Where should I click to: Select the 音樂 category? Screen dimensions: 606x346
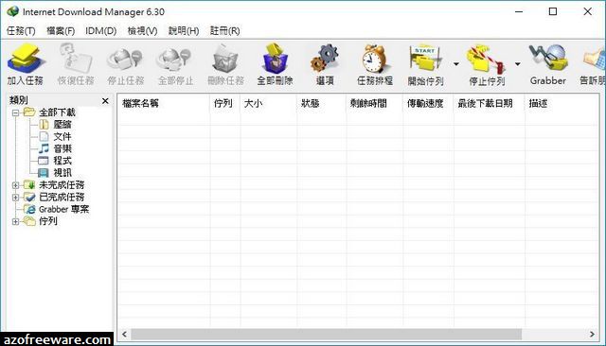tap(62, 148)
